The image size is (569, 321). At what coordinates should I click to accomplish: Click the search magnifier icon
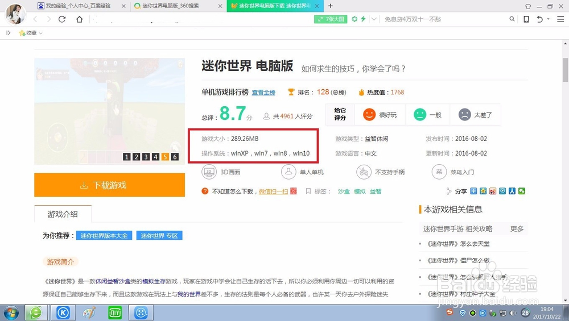pos(512,19)
